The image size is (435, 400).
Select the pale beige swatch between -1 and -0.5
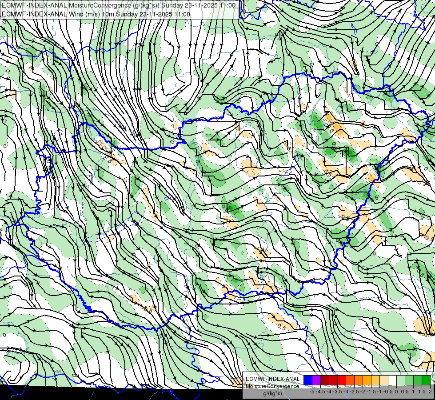(x=384, y=380)
